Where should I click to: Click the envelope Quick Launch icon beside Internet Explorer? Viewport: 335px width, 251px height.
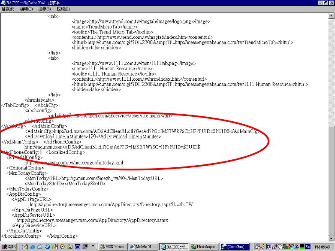click(x=40, y=247)
